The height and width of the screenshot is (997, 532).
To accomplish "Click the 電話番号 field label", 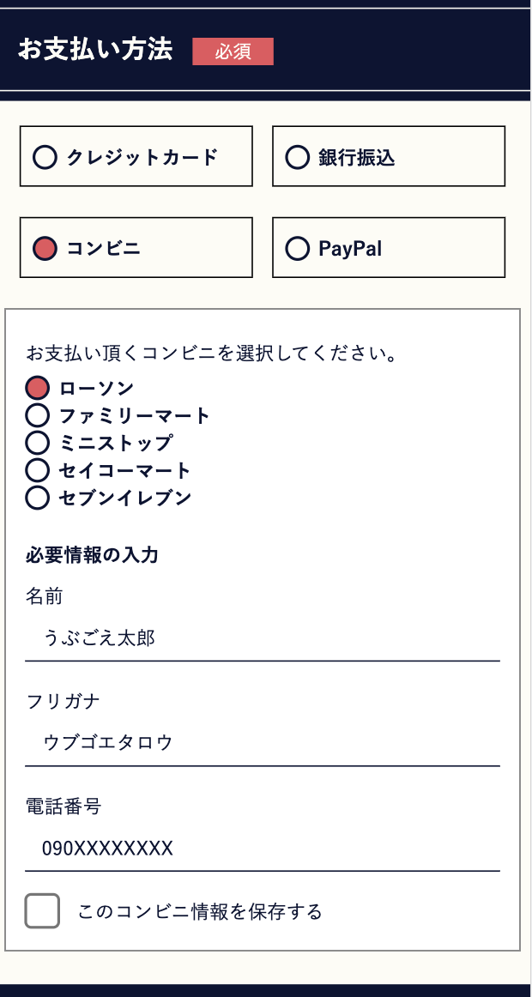I will tap(63, 807).
